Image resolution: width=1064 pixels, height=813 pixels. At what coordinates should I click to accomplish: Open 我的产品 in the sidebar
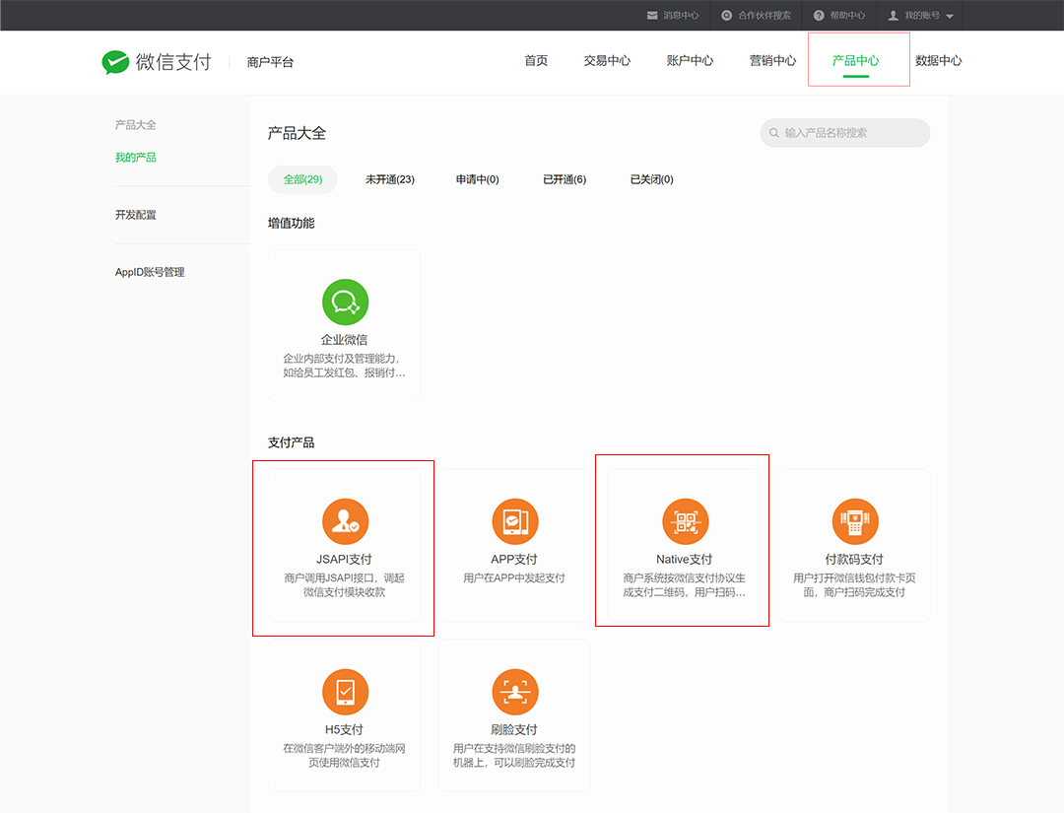pyautogui.click(x=136, y=158)
